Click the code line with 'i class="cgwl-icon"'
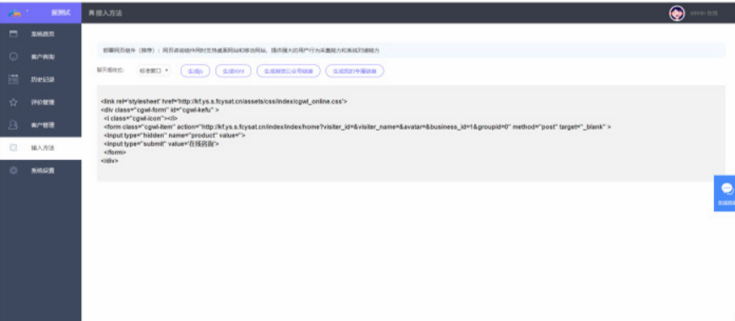Viewport: 735px width, 321px height. (x=140, y=118)
